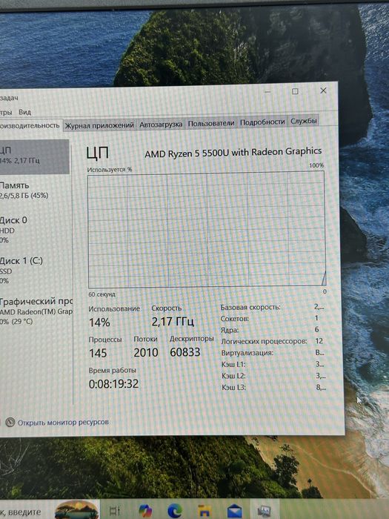The image size is (389, 519).
Task: Open the Журнал приложений tab
Action: (x=99, y=125)
